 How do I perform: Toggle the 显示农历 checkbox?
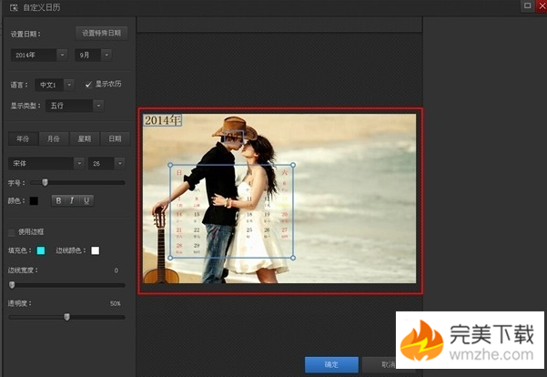88,85
